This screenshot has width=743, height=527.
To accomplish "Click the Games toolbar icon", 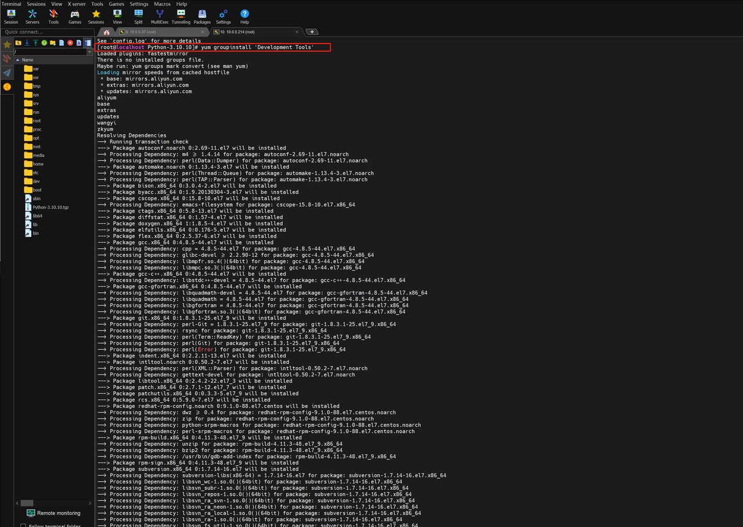I will [x=75, y=16].
